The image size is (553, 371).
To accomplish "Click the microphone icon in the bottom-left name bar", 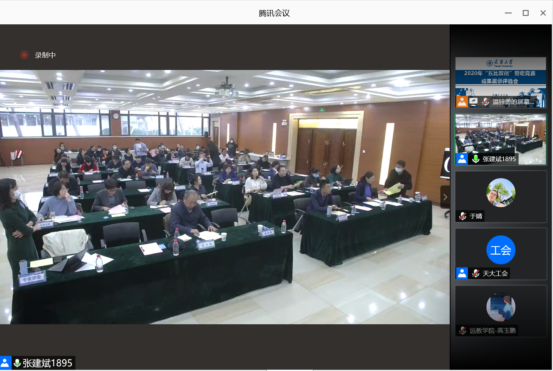I will point(17,363).
